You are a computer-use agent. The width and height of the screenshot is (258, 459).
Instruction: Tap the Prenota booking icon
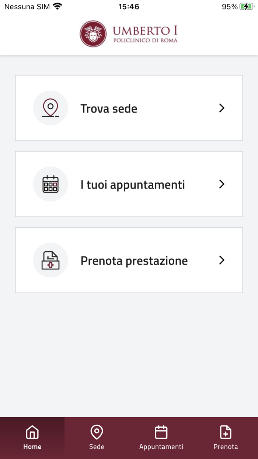click(226, 432)
